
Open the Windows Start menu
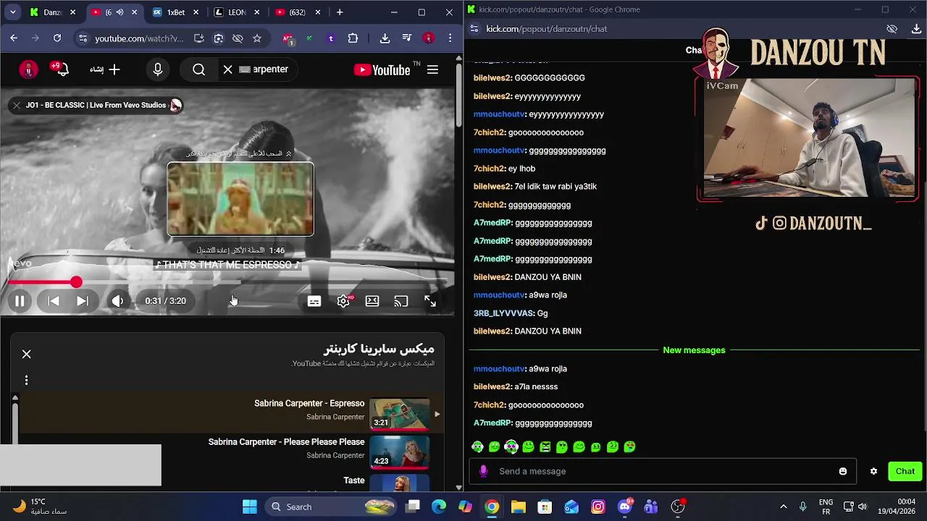click(250, 507)
